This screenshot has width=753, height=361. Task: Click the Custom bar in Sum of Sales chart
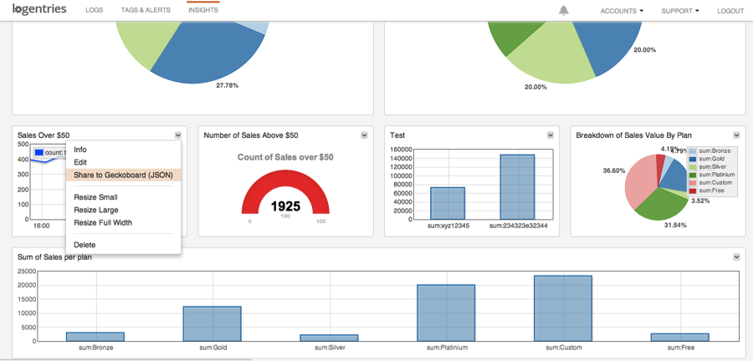click(563, 308)
